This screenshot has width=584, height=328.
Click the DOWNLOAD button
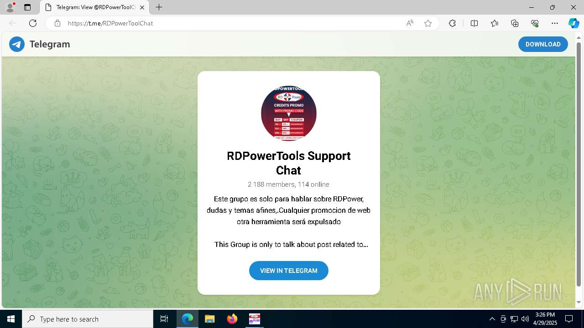[543, 44]
